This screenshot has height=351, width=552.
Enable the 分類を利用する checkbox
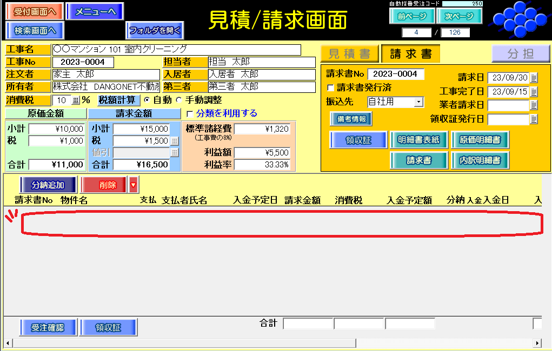click(x=189, y=114)
